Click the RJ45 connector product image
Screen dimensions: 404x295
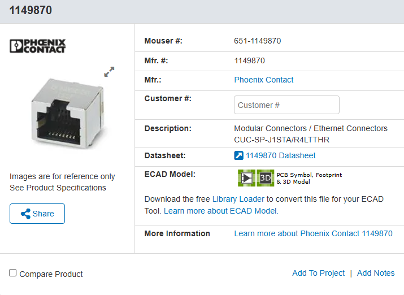click(67, 114)
